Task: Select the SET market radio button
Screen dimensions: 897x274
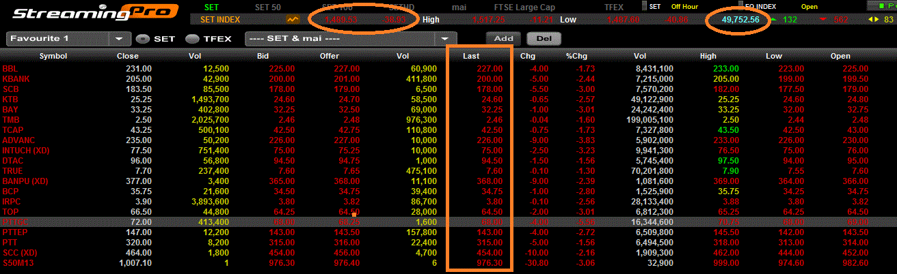Action: click(x=143, y=39)
